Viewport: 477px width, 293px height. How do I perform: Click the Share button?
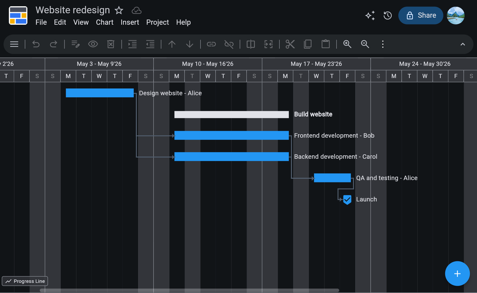(420, 15)
